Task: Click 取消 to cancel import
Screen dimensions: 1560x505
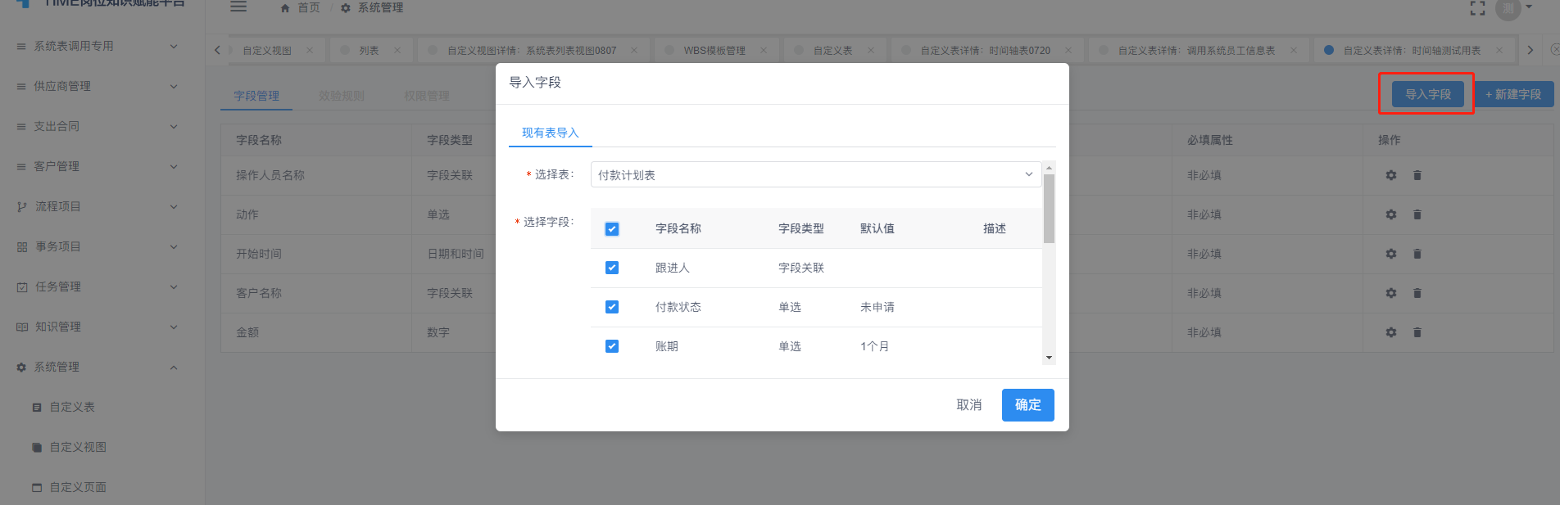Action: point(969,405)
